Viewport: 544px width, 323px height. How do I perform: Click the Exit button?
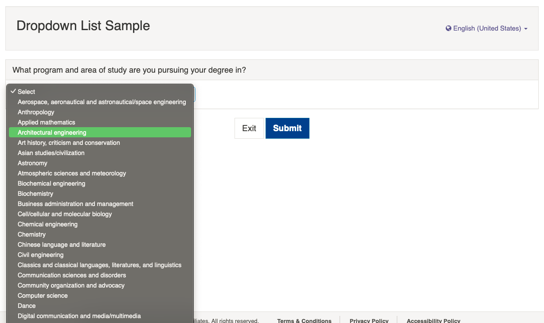pos(249,128)
